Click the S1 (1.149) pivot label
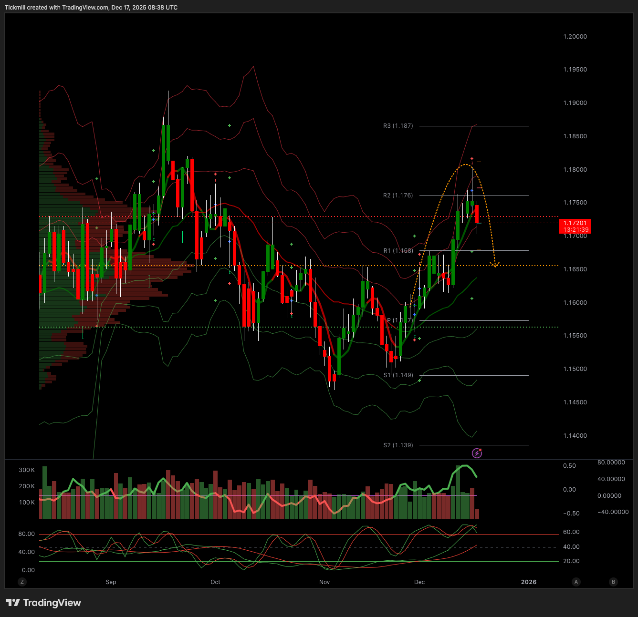Screen dimensions: 638x617 pos(398,375)
